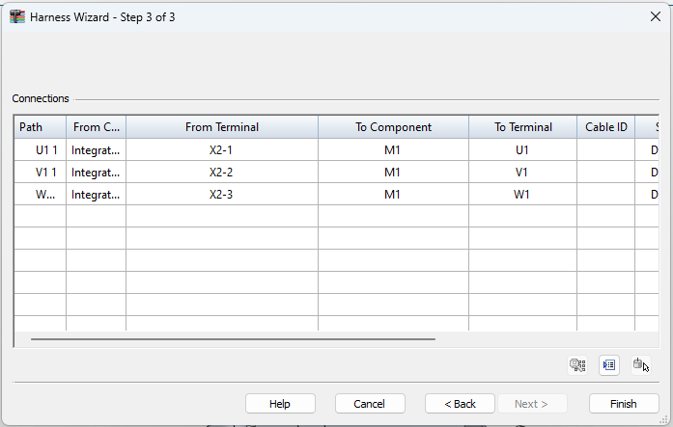Click the Cable ID column header

click(606, 127)
